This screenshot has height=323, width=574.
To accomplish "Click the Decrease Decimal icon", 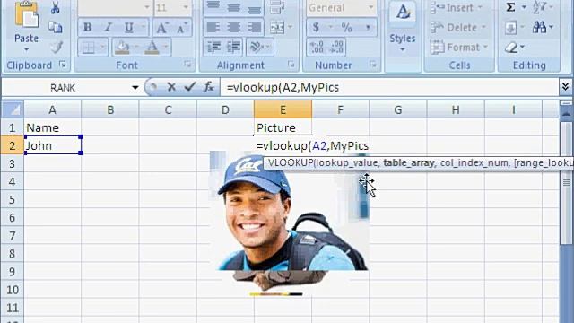I will [x=336, y=48].
